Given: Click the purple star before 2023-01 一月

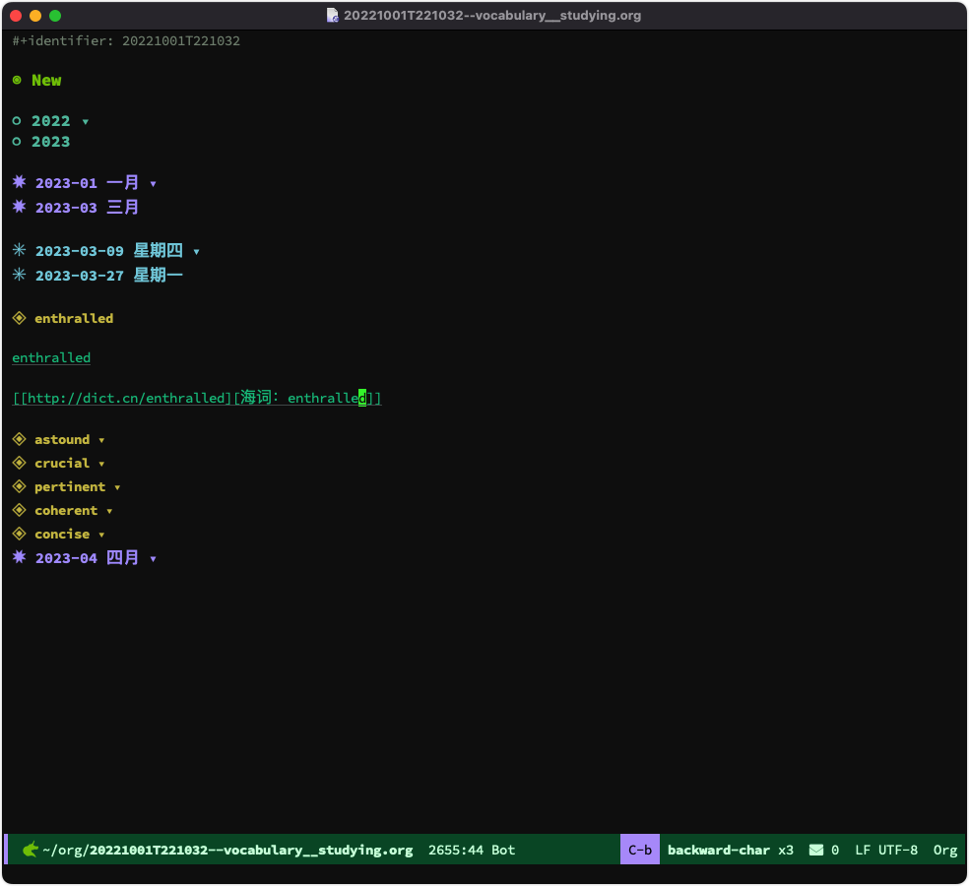Looking at the screenshot, I should coord(19,182).
